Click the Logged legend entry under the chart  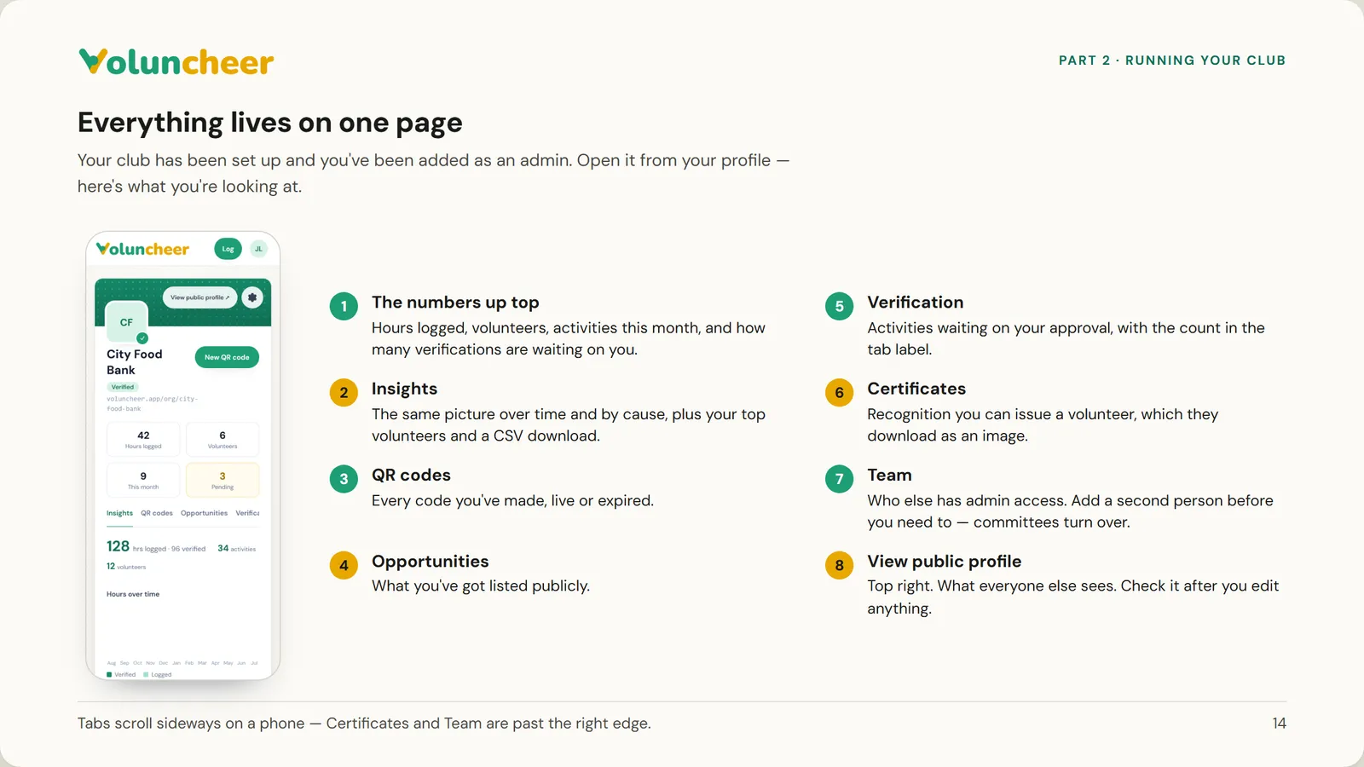[158, 674]
